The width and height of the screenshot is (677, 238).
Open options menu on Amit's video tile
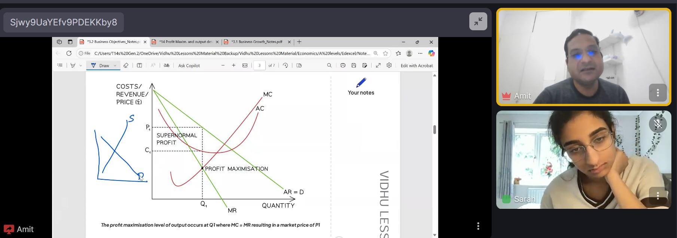(658, 93)
